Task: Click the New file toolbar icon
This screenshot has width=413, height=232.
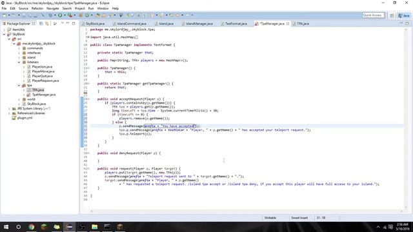Action: click(5, 15)
